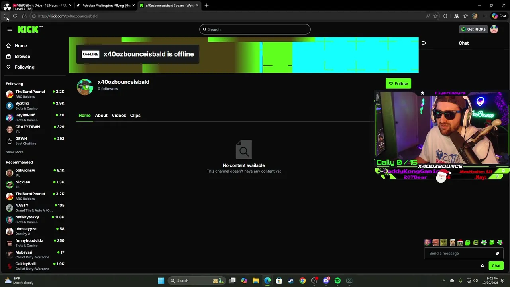Click the browser home icon
Viewport: 510px width, 287px height.
pos(24,16)
